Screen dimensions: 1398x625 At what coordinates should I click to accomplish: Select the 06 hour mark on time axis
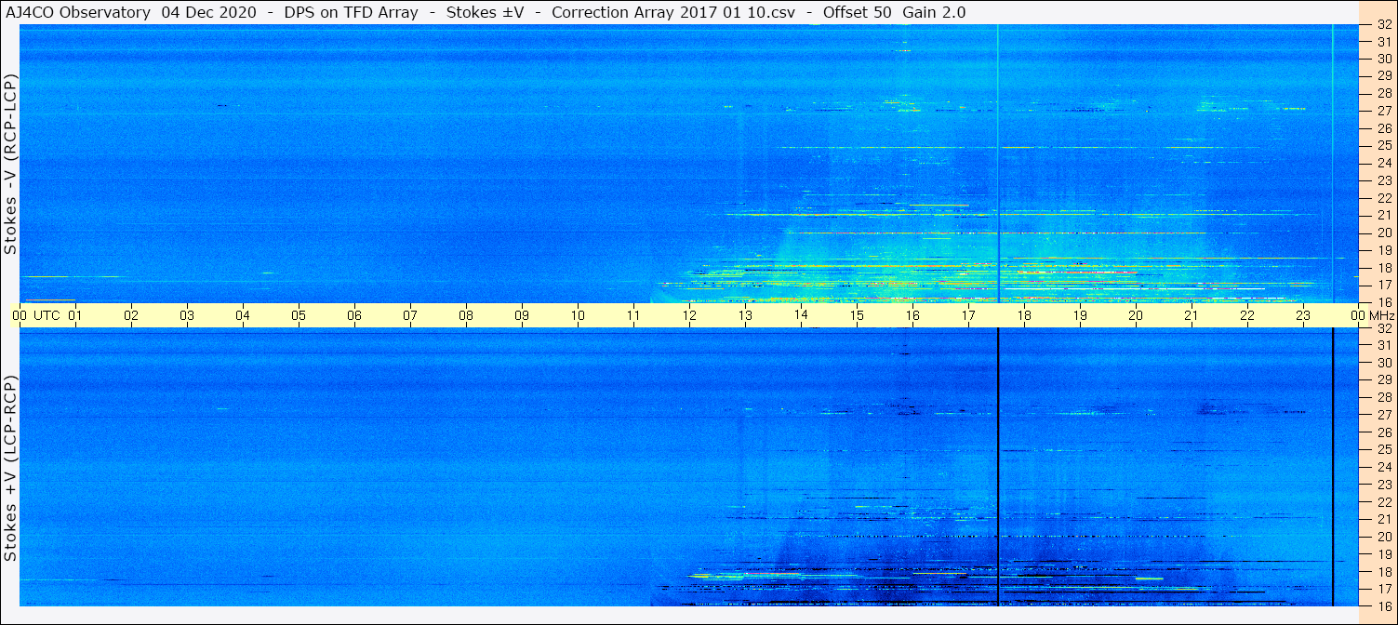pos(354,315)
